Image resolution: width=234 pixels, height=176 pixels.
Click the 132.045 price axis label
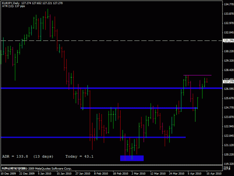click(229, 33)
